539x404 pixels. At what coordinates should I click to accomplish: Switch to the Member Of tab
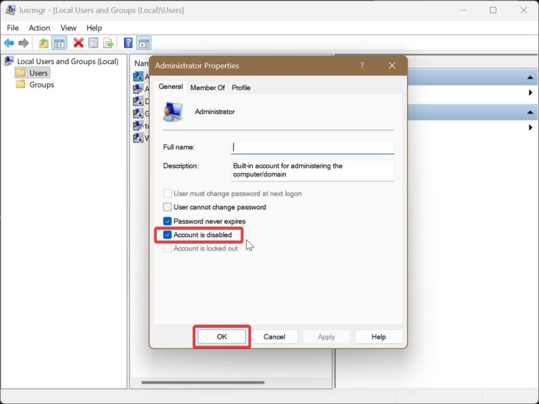coord(208,88)
